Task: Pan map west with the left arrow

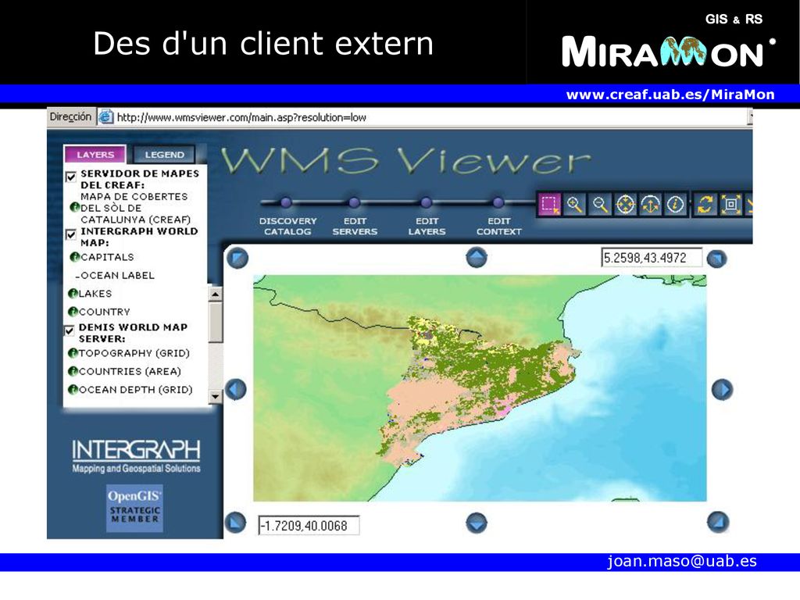Action: pos(236,389)
